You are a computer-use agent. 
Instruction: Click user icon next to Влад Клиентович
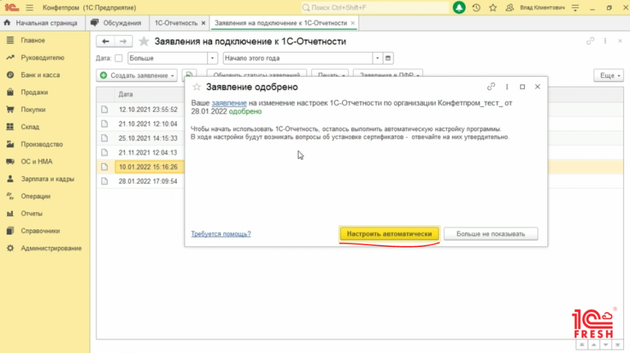pyautogui.click(x=509, y=7)
